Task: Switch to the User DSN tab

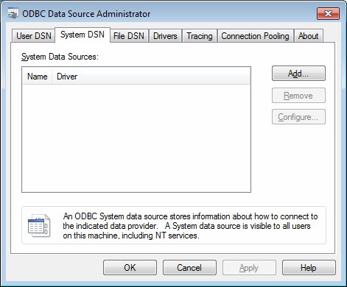Action: point(34,36)
